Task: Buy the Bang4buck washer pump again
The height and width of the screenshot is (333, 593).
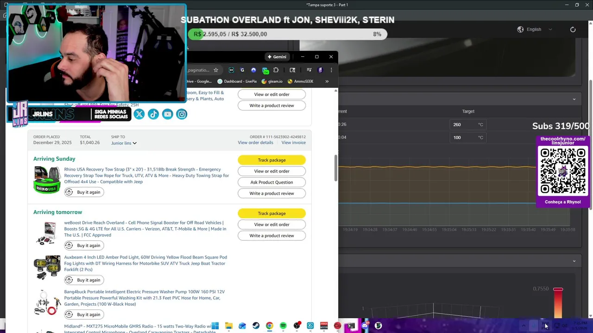Action: [x=83, y=315]
